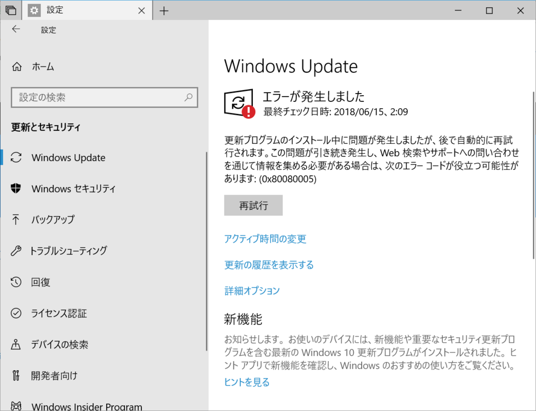Image resolution: width=536 pixels, height=411 pixels.
Task: Open ヒントを見る link
Action: pyautogui.click(x=247, y=382)
